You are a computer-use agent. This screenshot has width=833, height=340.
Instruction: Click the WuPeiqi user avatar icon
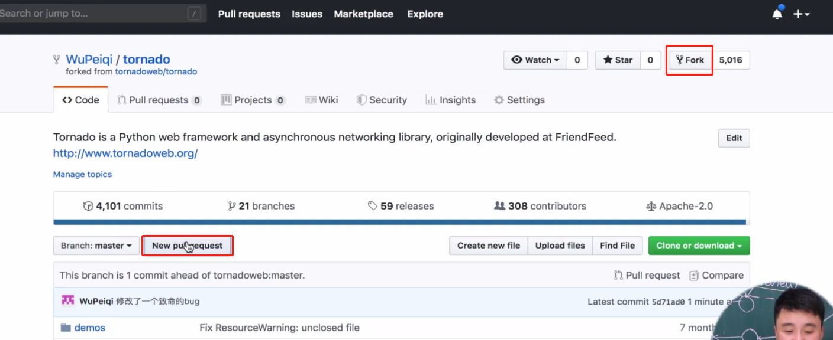[x=68, y=300]
